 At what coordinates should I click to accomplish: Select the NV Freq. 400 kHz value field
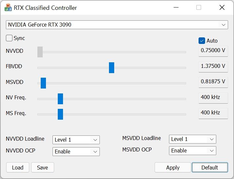click(213, 98)
